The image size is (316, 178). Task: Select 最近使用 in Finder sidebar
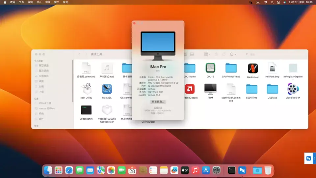(x=43, y=71)
